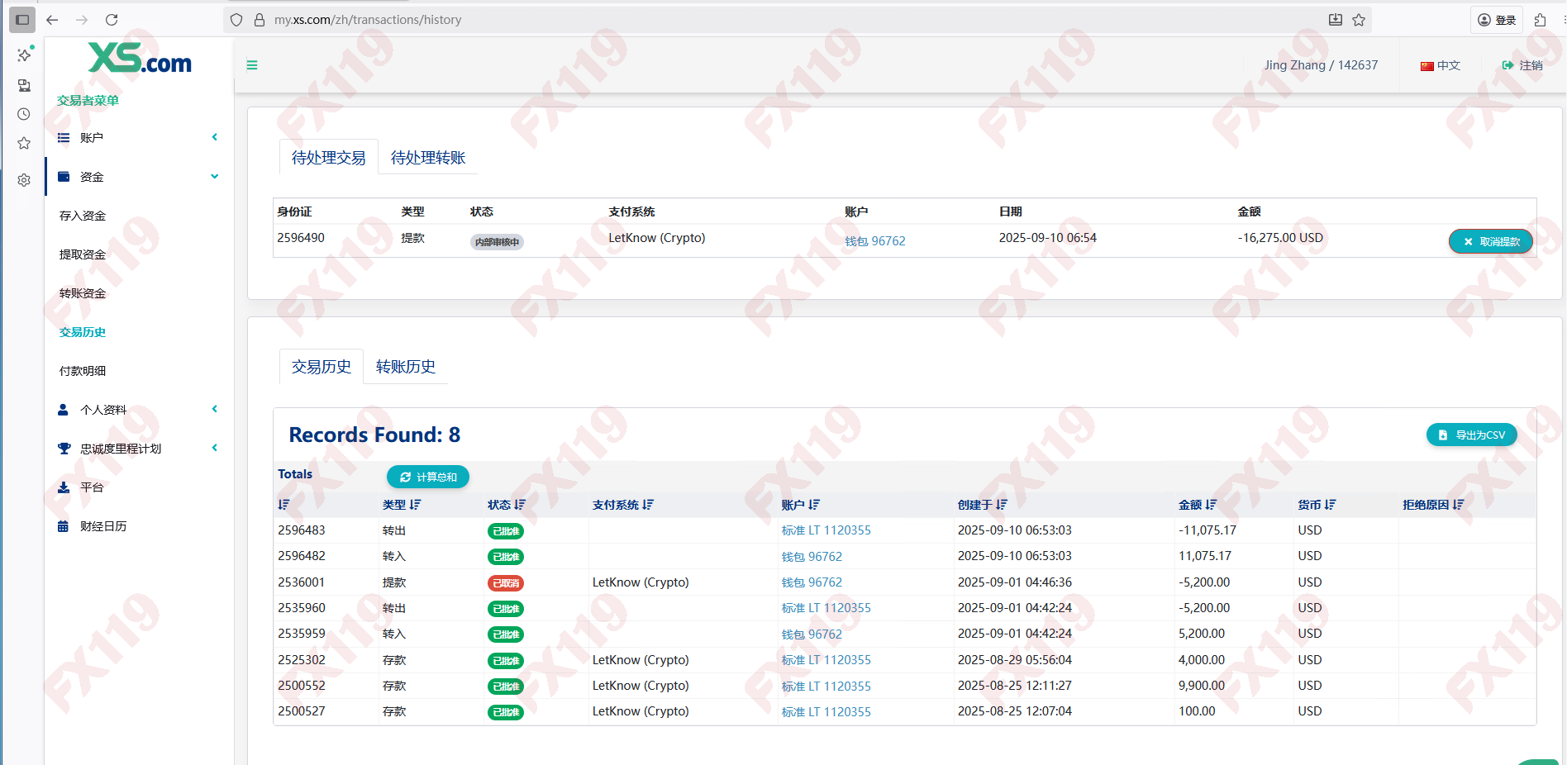The width and height of the screenshot is (1567, 765).
Task: Switch to the 待处理转账 tab
Action: [x=428, y=158]
